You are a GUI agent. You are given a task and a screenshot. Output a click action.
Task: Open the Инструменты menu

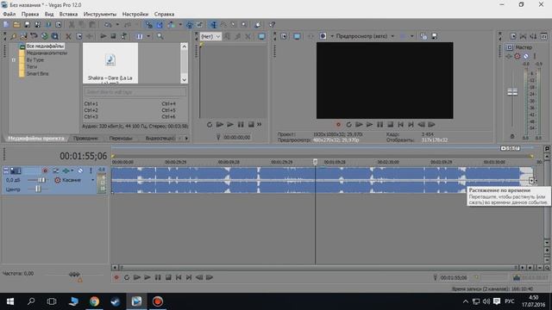coord(100,14)
